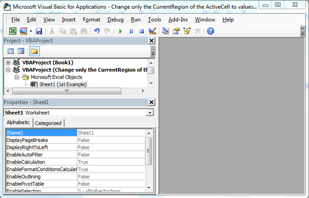Open the Debug menu
This screenshot has height=198, width=309.
pos(115,20)
